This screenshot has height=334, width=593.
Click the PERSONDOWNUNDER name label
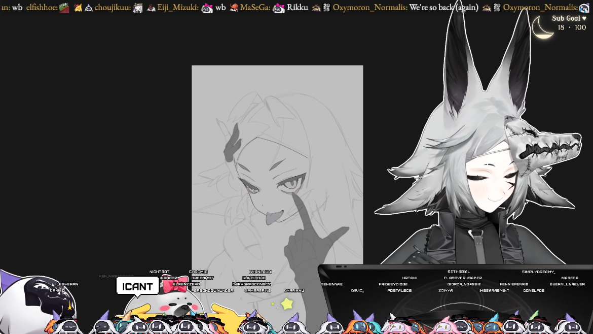[x=212, y=291]
